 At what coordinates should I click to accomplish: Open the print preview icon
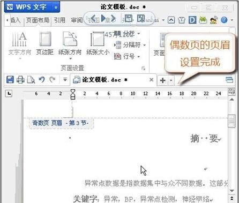[x=31, y=80]
